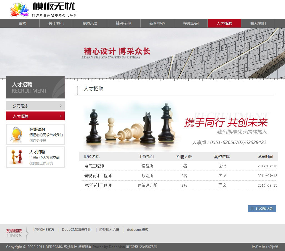Open 精彩案例 from the top menu
The height and width of the screenshot is (251, 285).
124,23
